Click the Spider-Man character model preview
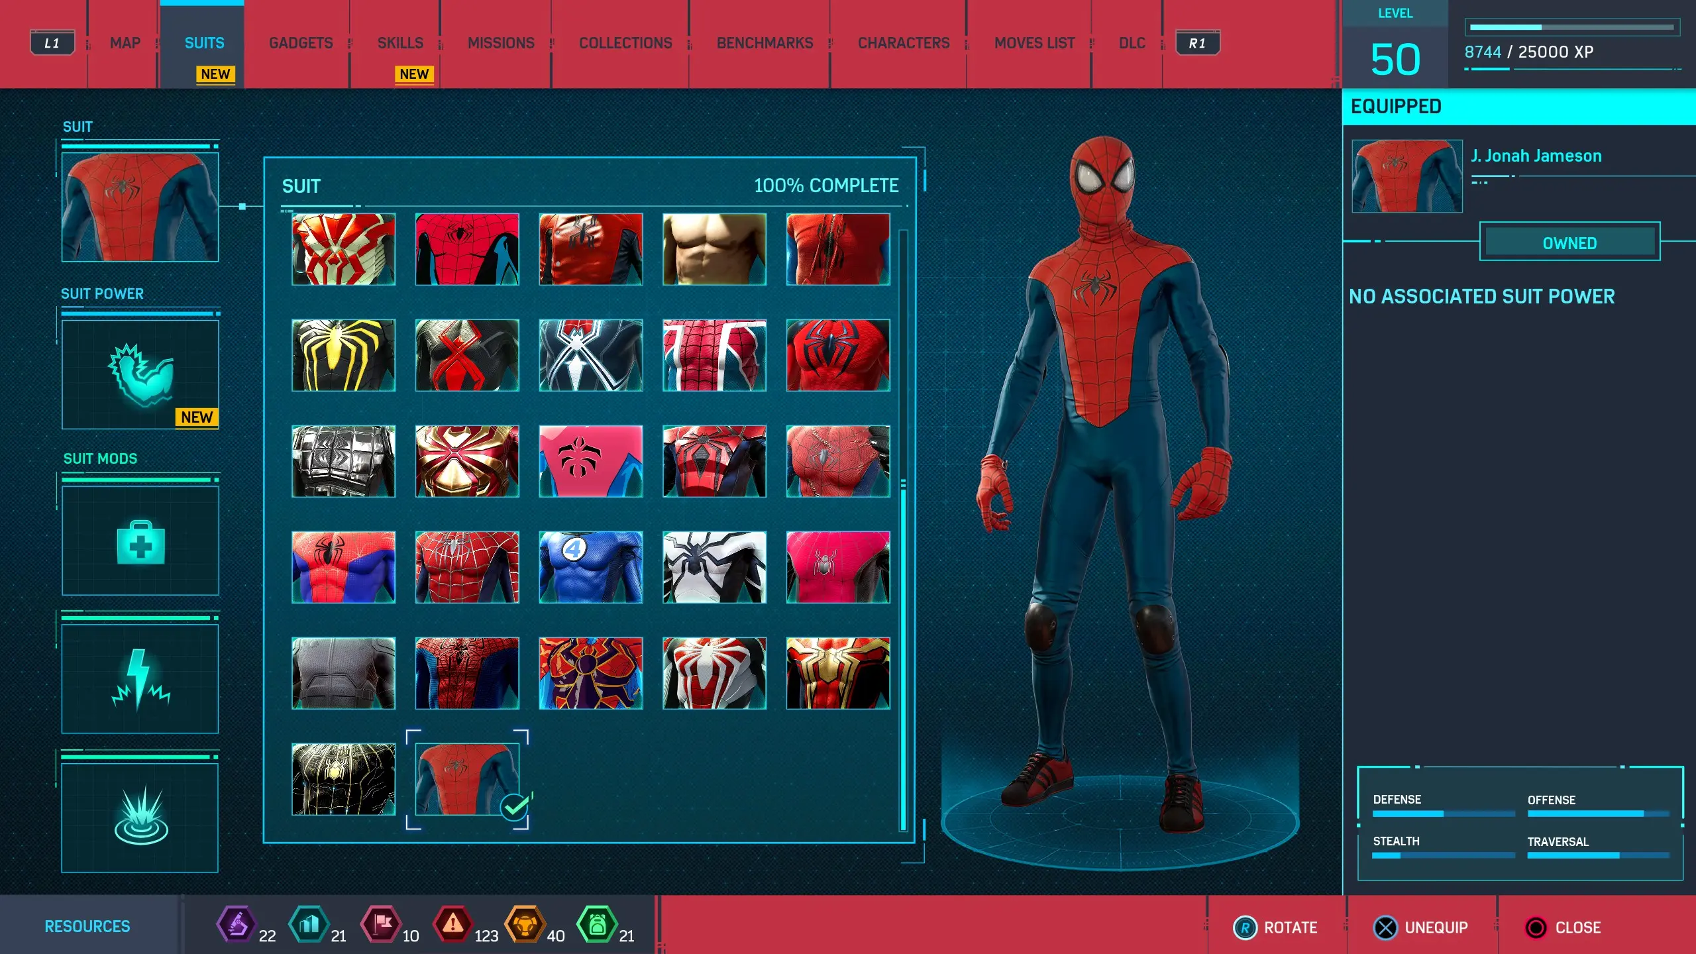Screen dimensions: 1696x954 (1106, 484)
